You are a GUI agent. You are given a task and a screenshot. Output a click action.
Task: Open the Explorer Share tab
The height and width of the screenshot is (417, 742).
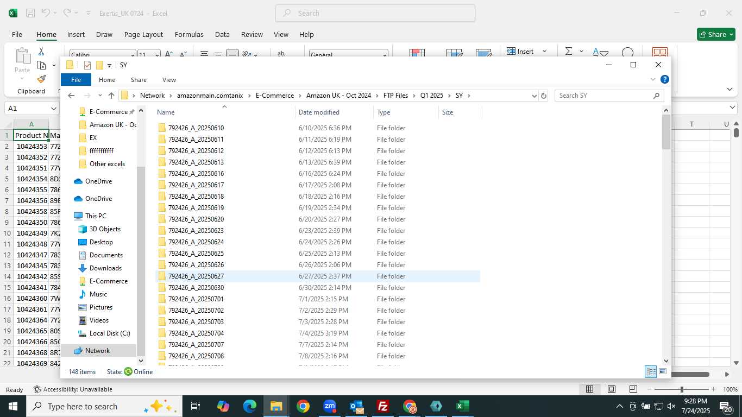tap(139, 80)
